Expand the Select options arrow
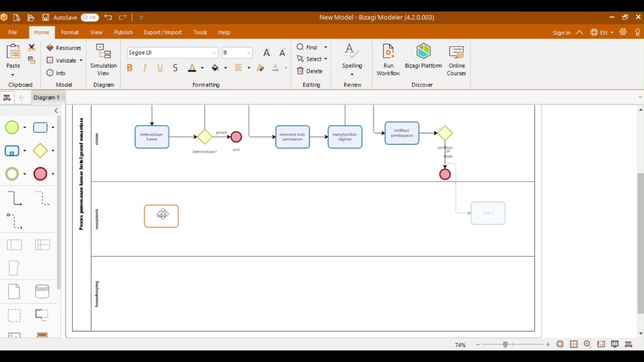644x362 pixels. coord(326,59)
